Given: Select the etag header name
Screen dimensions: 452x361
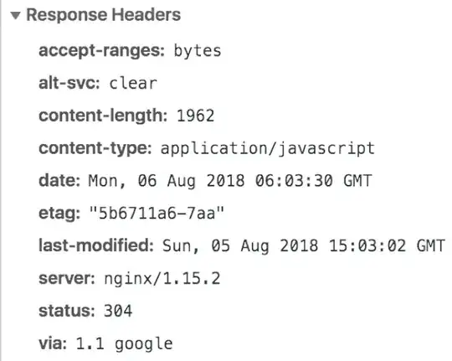Looking at the screenshot, I should [x=59, y=214].
